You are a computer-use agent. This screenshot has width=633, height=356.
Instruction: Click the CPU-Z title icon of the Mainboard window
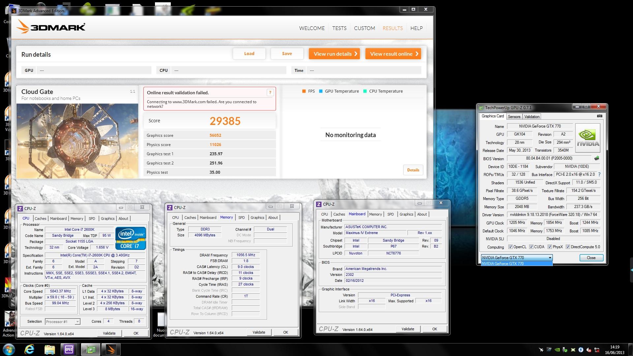319,204
